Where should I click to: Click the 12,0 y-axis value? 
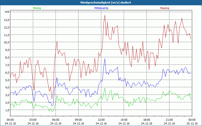click(x=7, y=27)
